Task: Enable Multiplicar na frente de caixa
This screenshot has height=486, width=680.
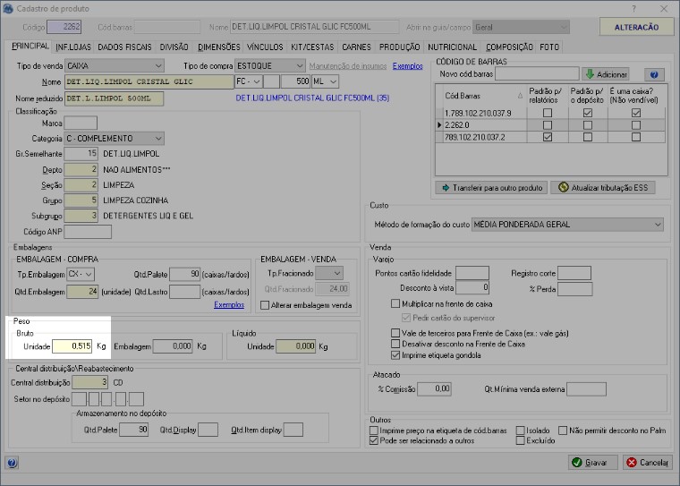Action: click(395, 303)
